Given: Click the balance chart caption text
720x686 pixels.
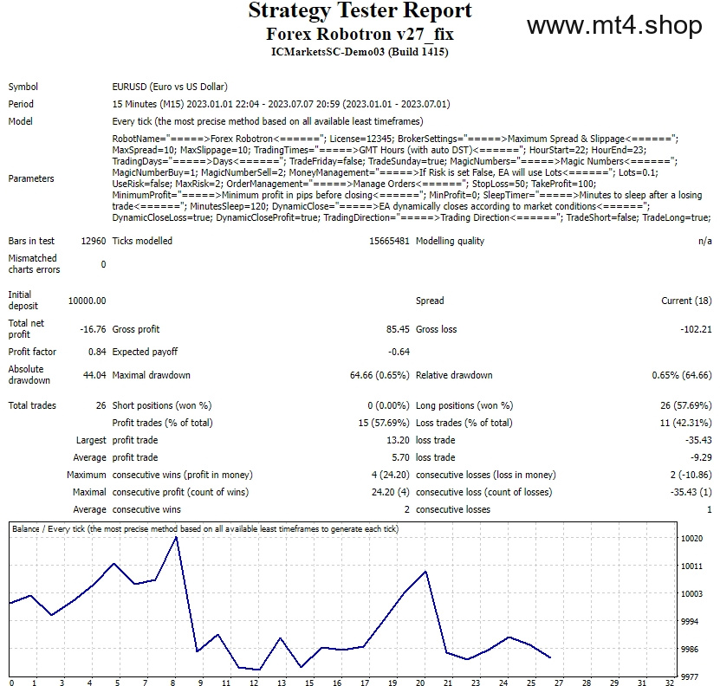Looking at the screenshot, I should click(205, 529).
